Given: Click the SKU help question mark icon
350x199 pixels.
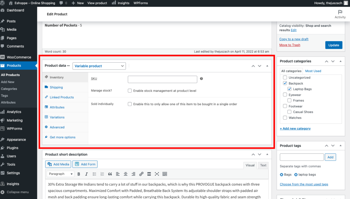Looking at the screenshot, I should point(201,79).
